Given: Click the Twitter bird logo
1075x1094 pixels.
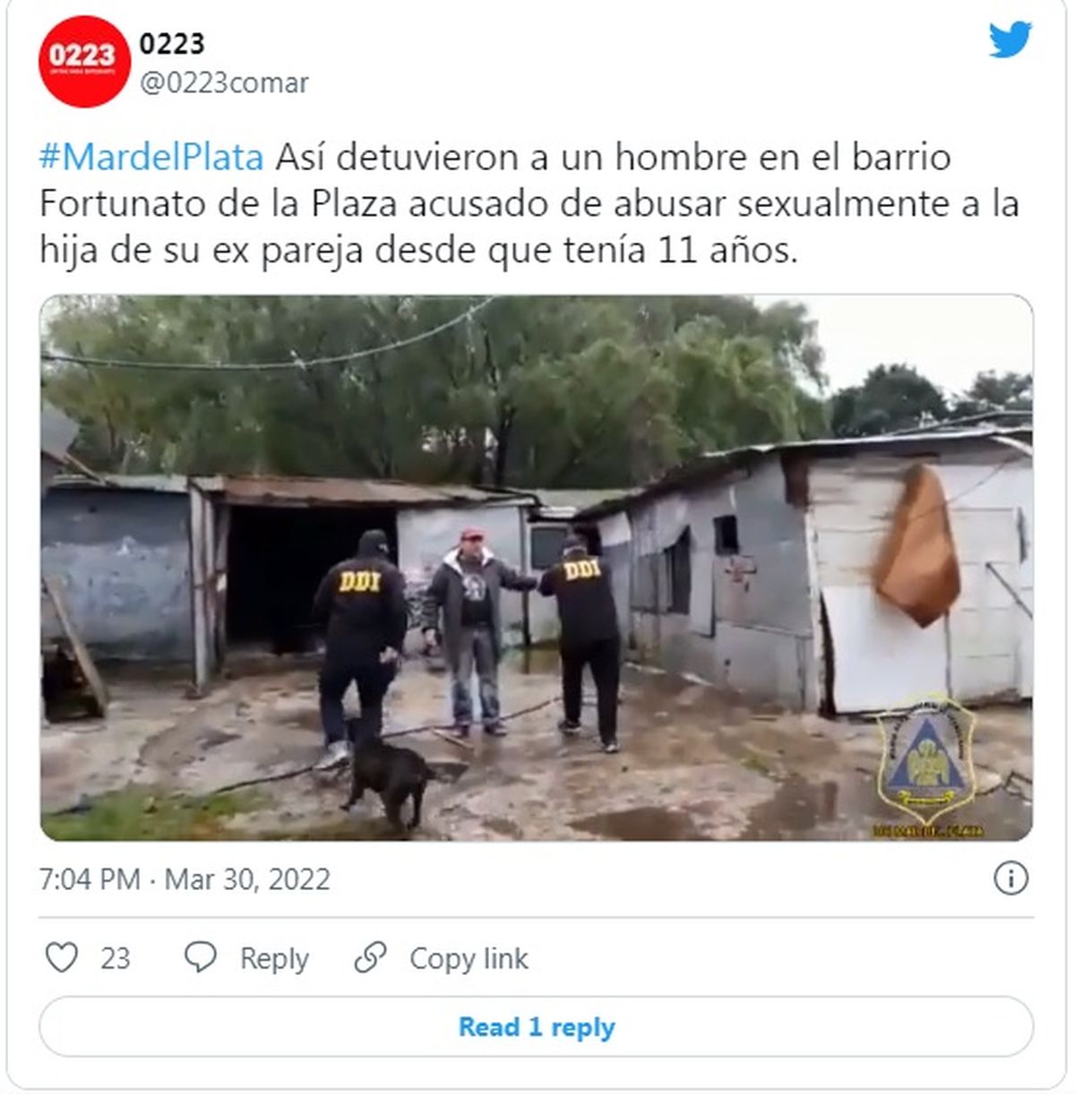Looking at the screenshot, I should 1010,39.
